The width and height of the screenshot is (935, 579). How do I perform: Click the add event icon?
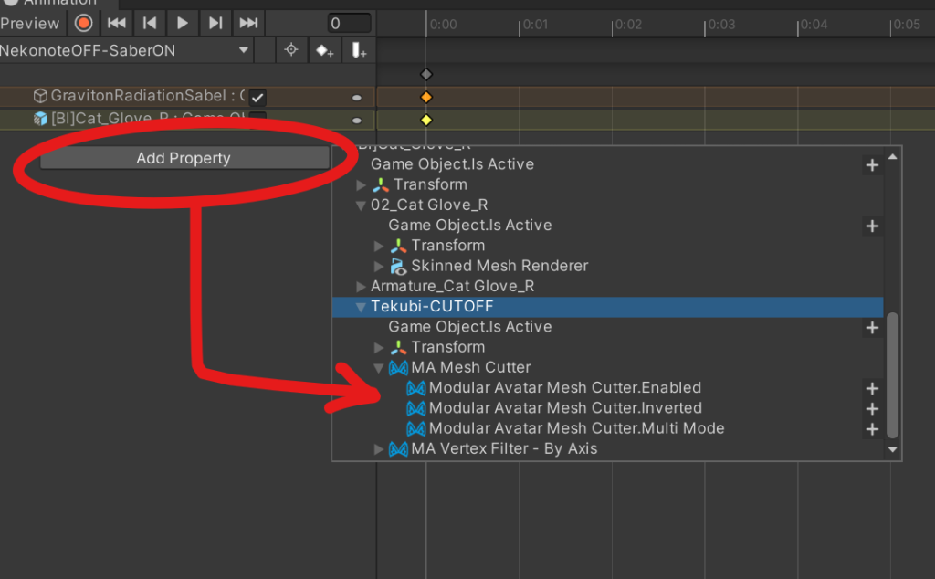[359, 51]
